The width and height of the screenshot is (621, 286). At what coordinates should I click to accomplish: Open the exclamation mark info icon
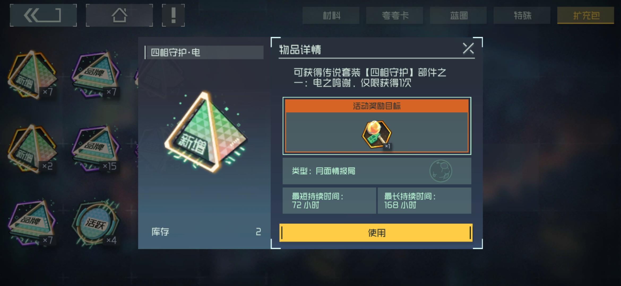[x=173, y=15]
